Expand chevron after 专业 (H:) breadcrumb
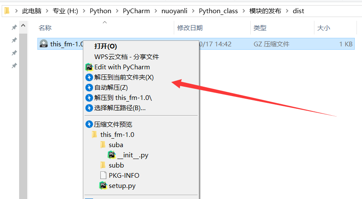 (x=84, y=11)
